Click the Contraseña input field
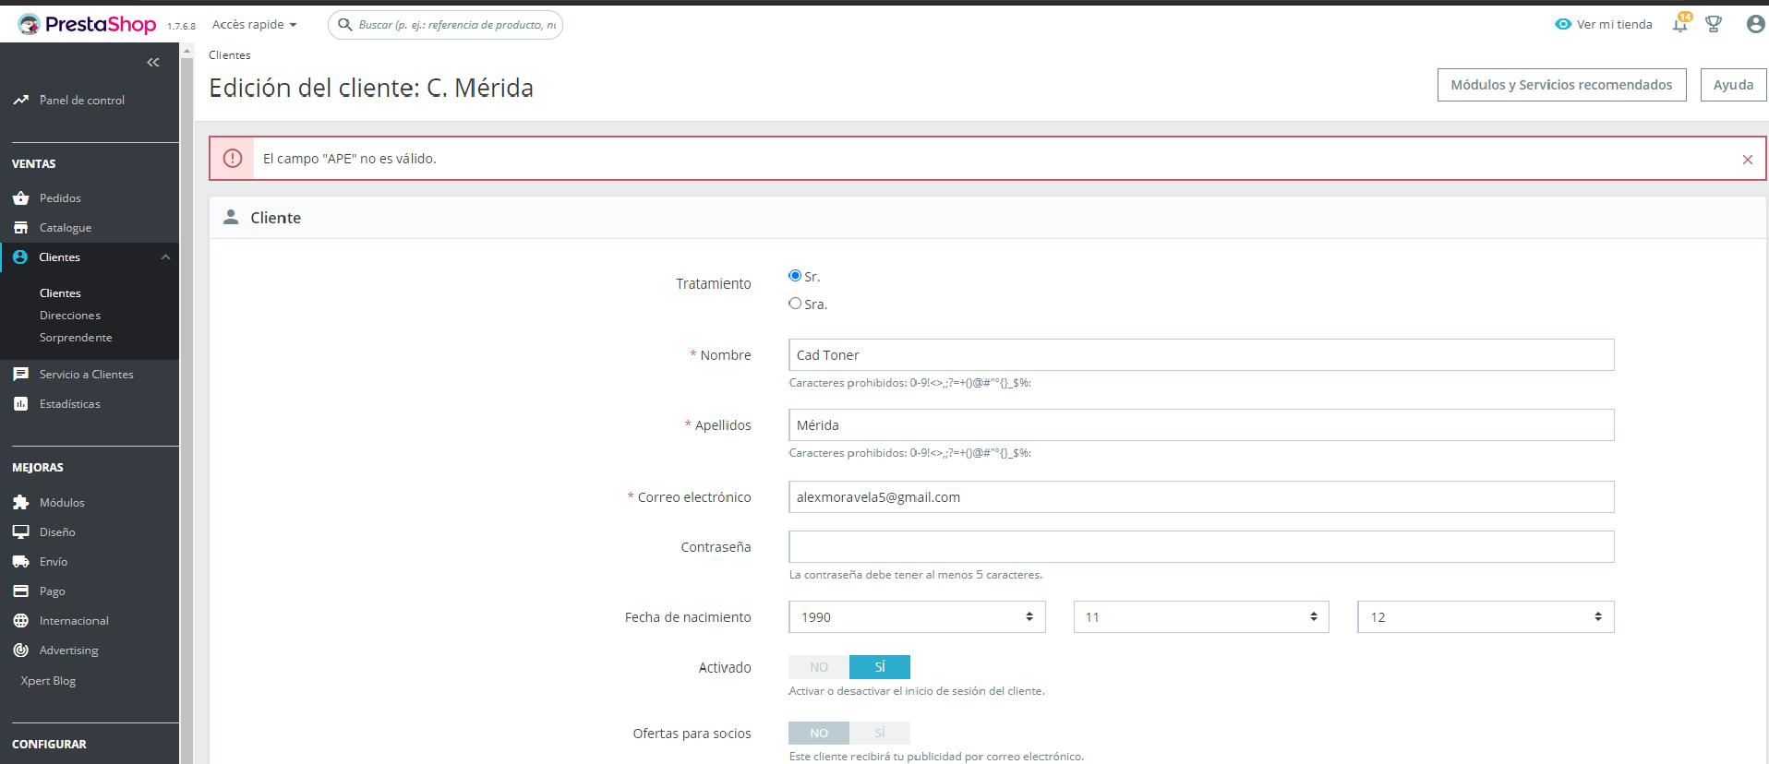 coord(1201,546)
